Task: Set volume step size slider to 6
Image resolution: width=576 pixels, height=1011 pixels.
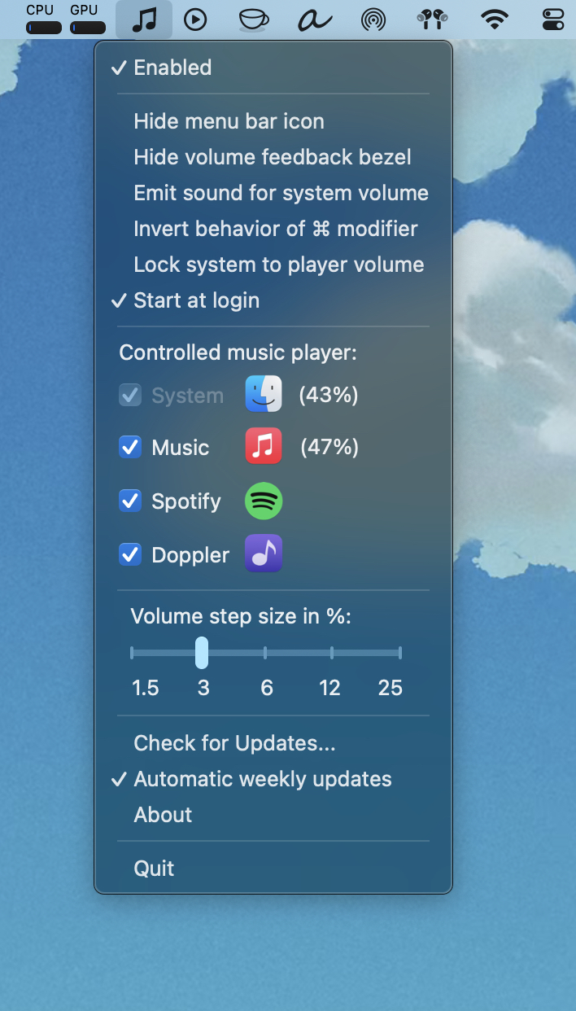Action: 265,652
